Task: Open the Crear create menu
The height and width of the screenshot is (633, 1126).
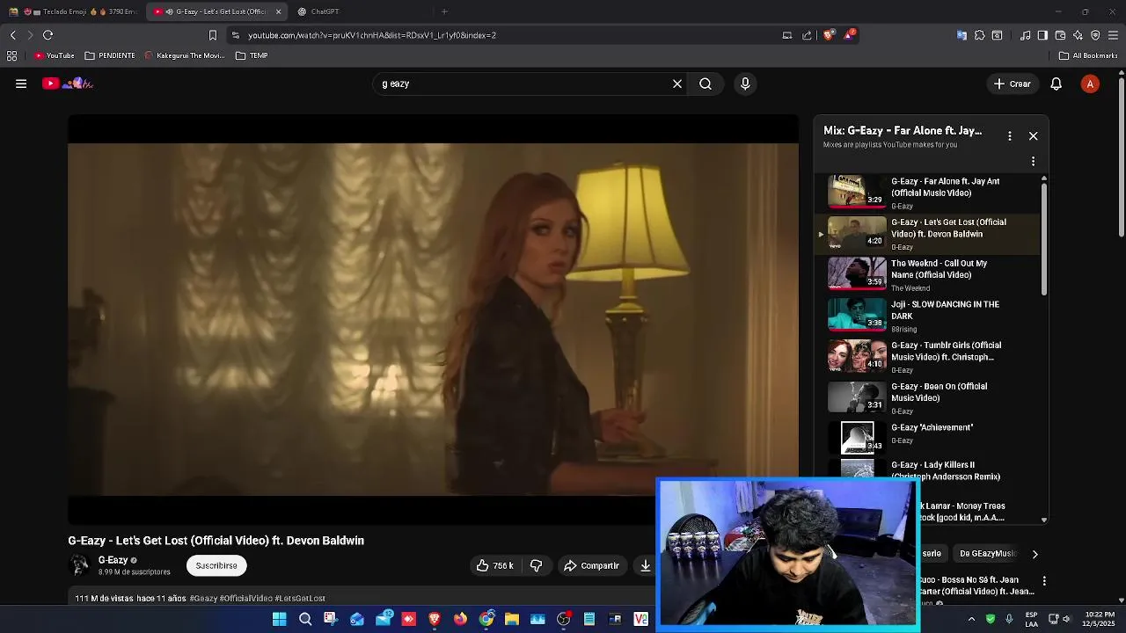Action: point(1012,84)
